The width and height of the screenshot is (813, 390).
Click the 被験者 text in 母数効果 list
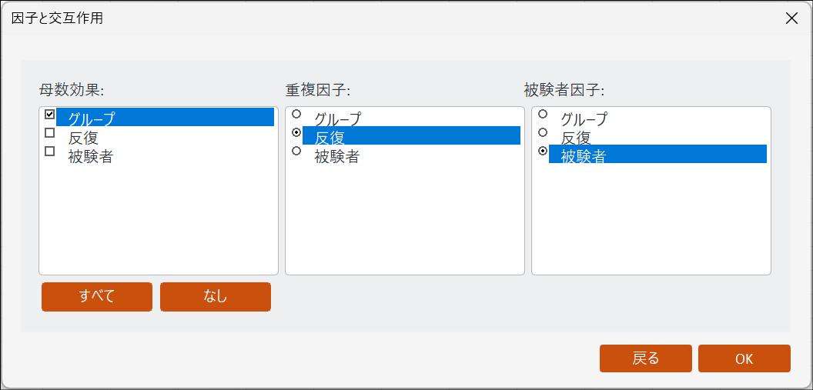[x=91, y=156]
